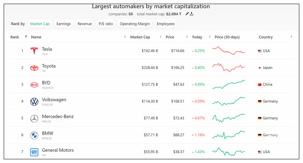Viewport: 303px width, 163px height.
Task: Select the BYD logo icon
Action: 34,85
